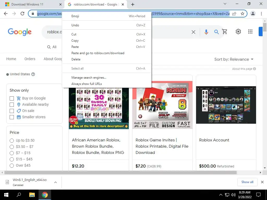267x200 pixels.
Task: Open the network icon in system tray
Action: 227,195
